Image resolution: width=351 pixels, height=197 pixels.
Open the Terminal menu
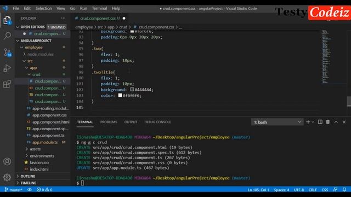[x=99, y=8]
